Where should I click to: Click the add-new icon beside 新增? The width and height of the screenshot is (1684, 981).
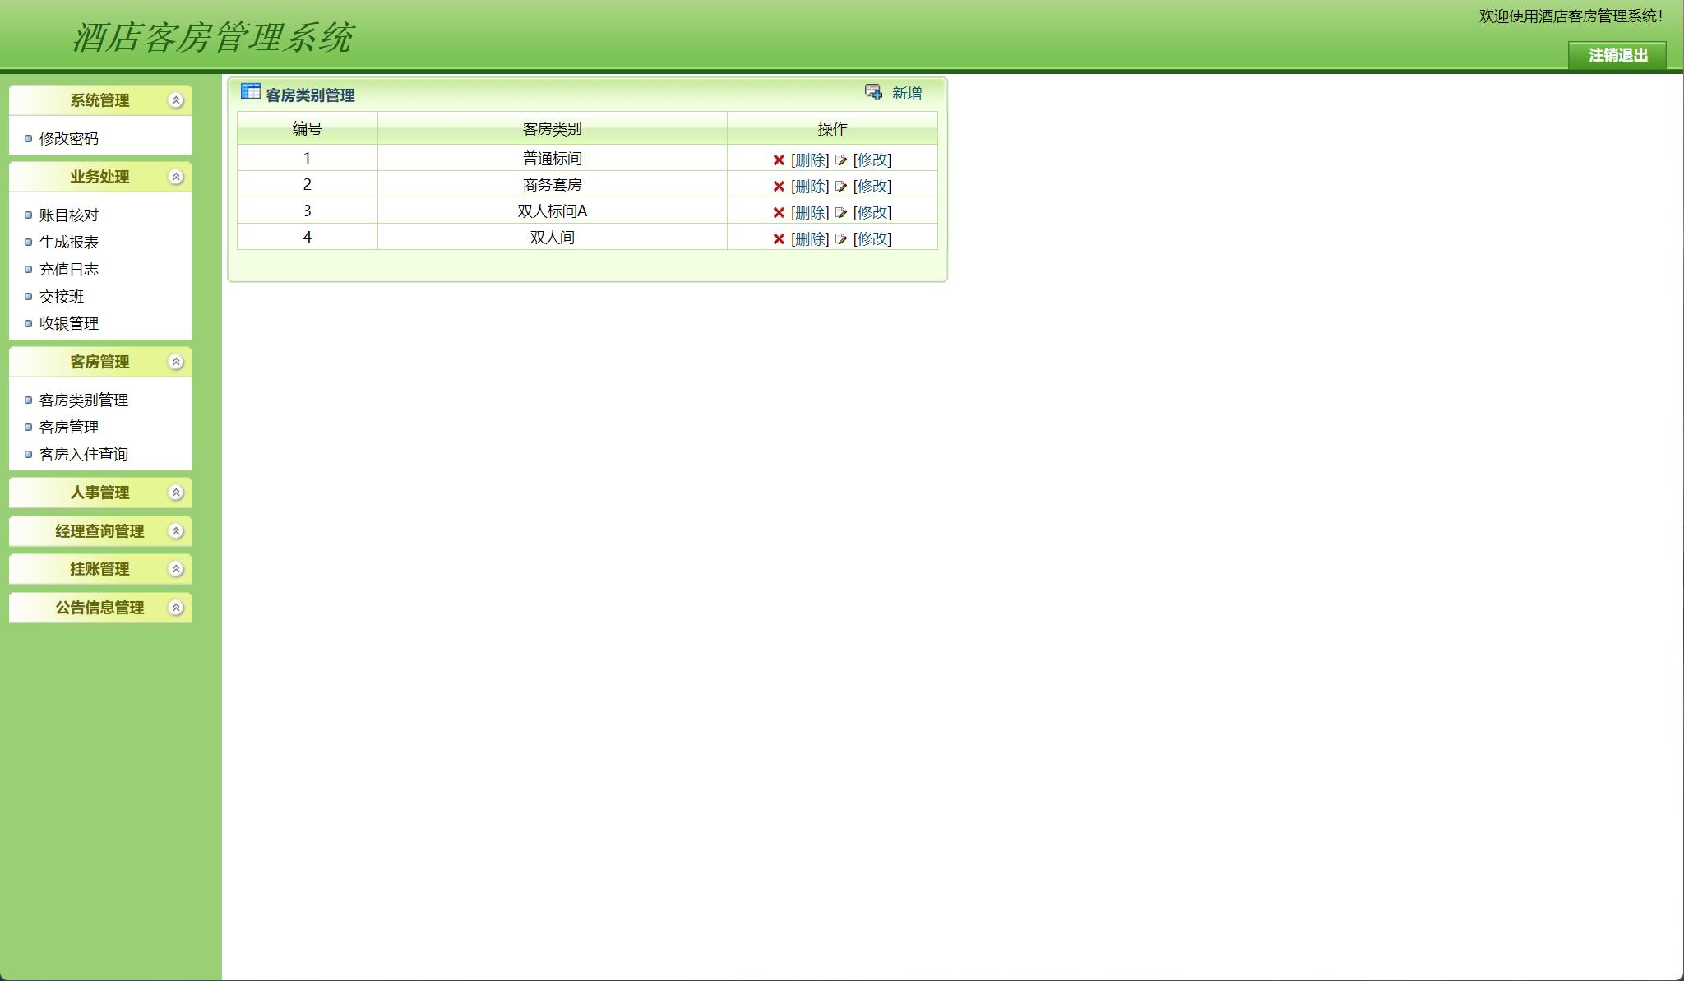click(873, 92)
